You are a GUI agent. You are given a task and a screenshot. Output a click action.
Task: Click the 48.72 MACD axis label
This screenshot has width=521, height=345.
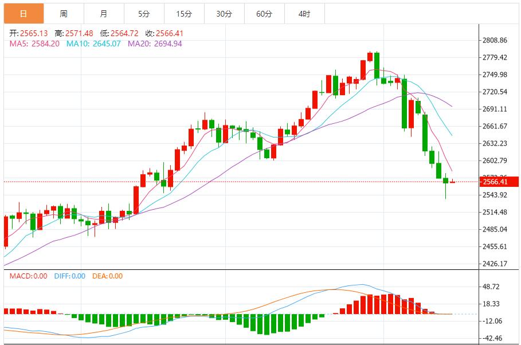492,287
